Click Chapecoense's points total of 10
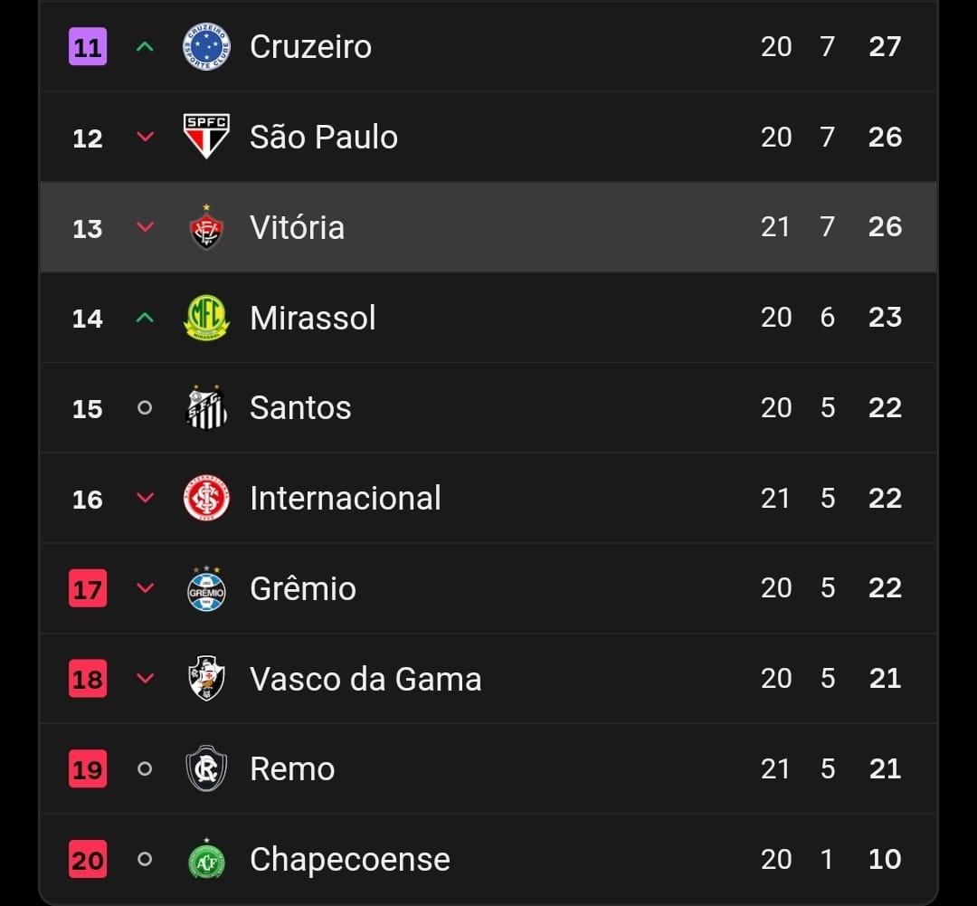Viewport: 977px width, 906px height. coord(885,859)
